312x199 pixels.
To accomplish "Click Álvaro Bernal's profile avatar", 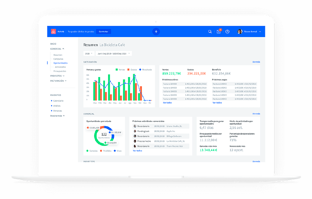I will (240, 32).
